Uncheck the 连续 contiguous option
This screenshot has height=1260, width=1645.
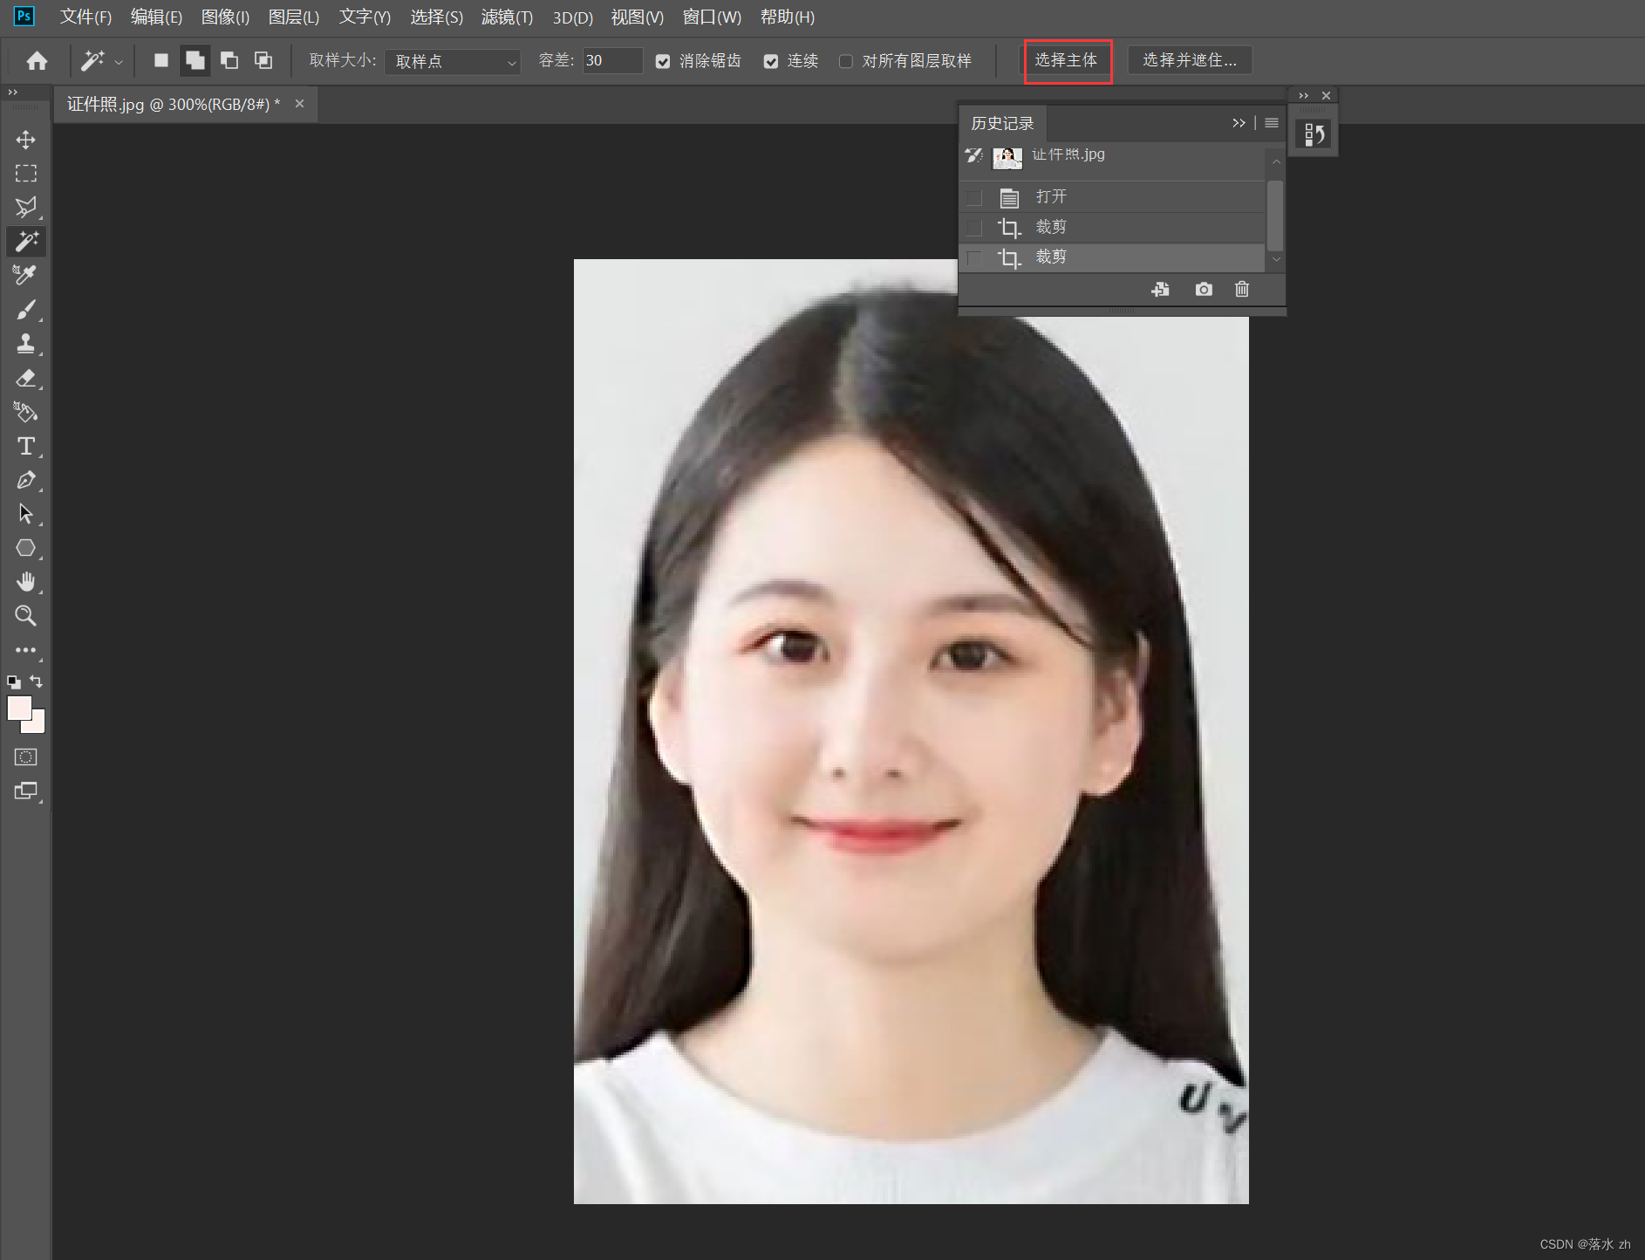click(x=771, y=61)
